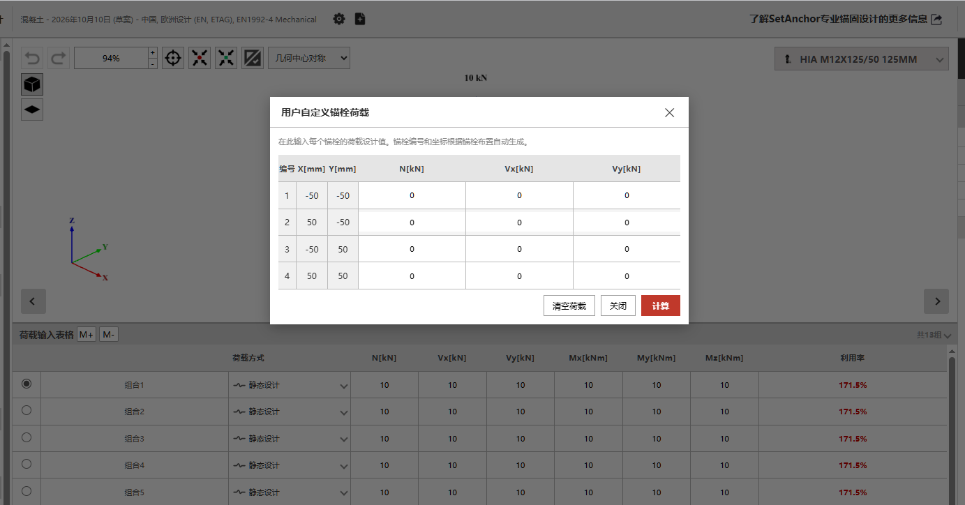
Task: Click the 计算 button
Action: tap(660, 306)
